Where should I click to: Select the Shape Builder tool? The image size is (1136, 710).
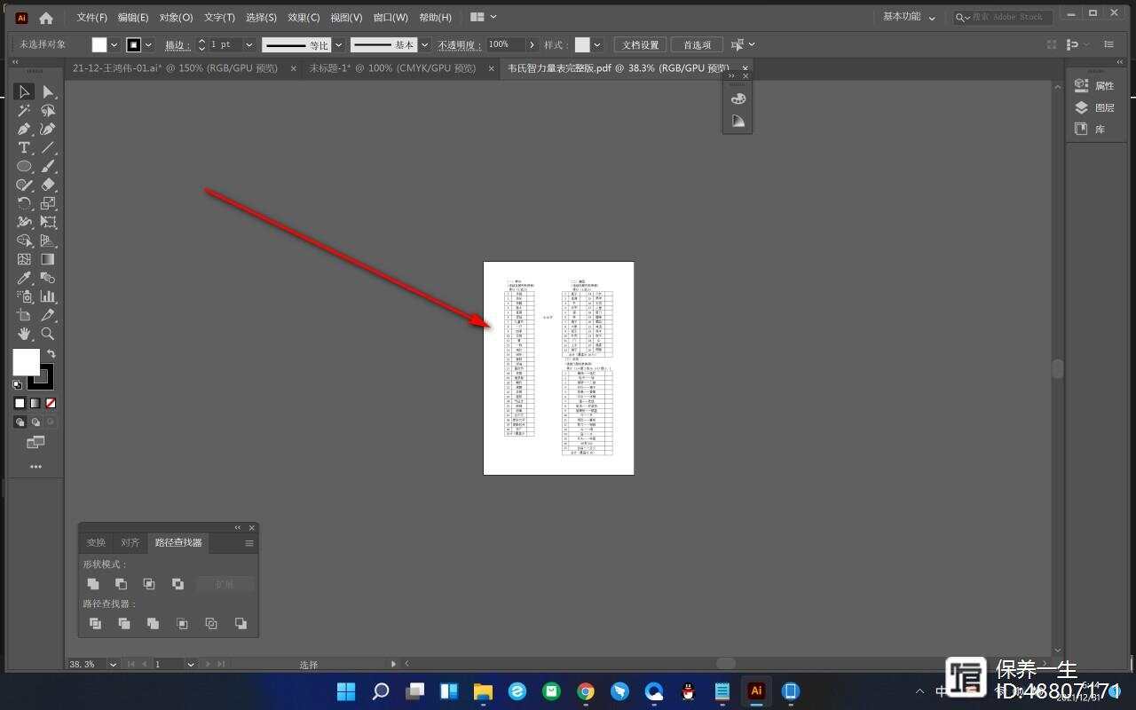click(x=24, y=241)
